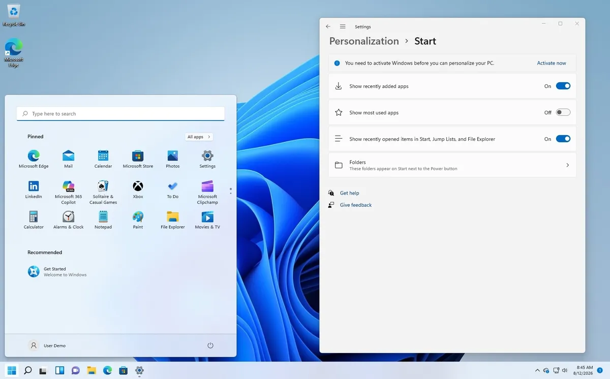This screenshot has width=610, height=379.
Task: Disable Show recently opened items toggle
Action: (x=563, y=139)
